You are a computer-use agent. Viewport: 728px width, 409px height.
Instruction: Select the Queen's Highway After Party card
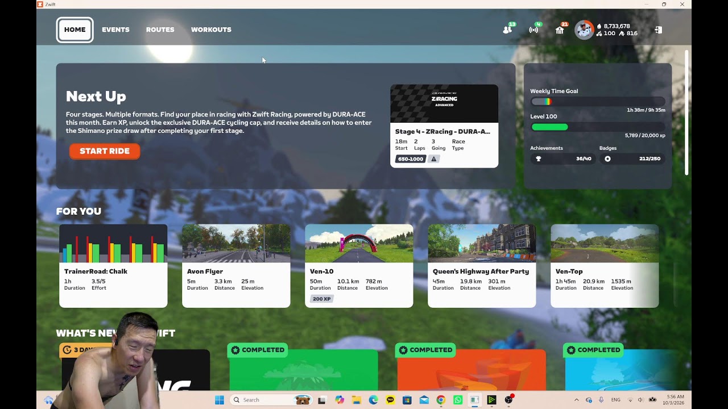(482, 266)
